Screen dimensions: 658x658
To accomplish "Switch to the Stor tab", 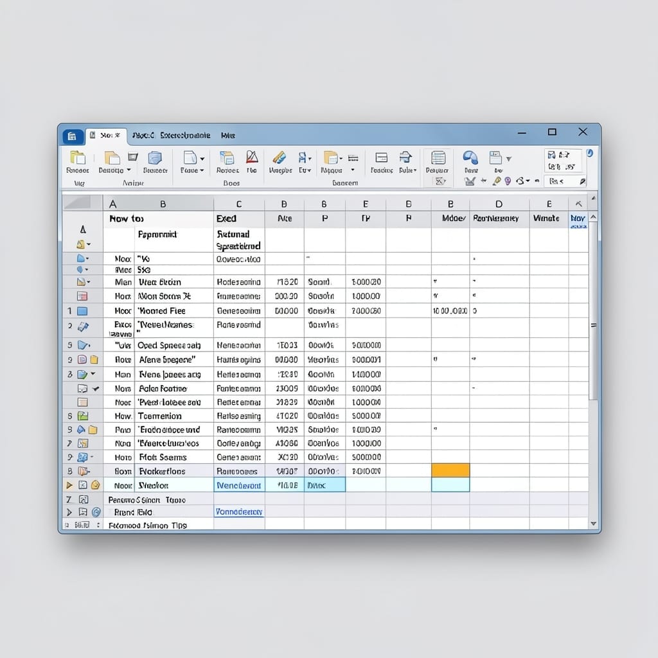I will 107,136.
